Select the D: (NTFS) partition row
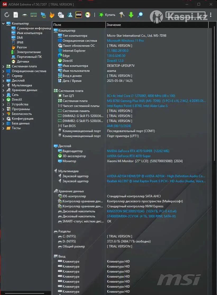Screen dimensions: 217x295 [130, 241]
